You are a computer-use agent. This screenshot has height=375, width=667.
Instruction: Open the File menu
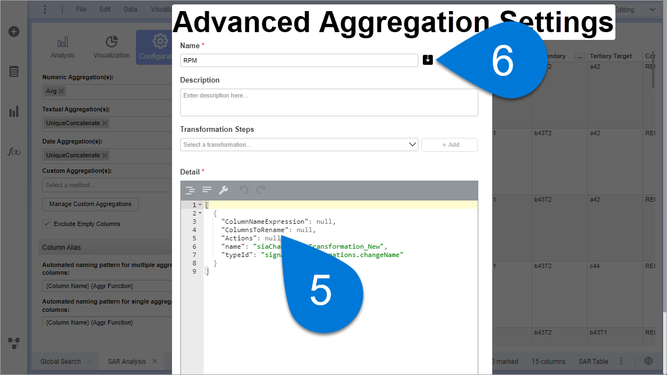coord(81,9)
